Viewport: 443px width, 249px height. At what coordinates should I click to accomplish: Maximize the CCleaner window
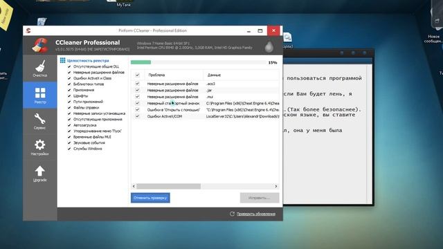[260, 30]
